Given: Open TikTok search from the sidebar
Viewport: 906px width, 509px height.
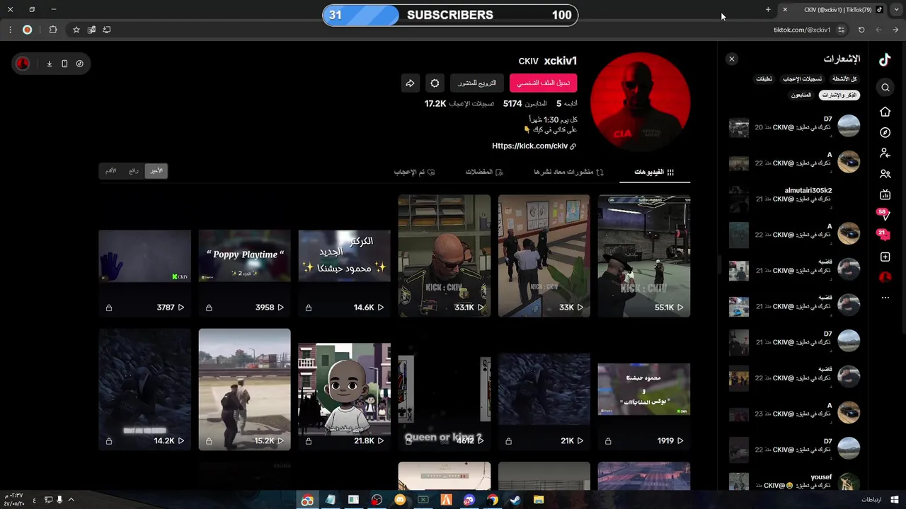Looking at the screenshot, I should 885,88.
